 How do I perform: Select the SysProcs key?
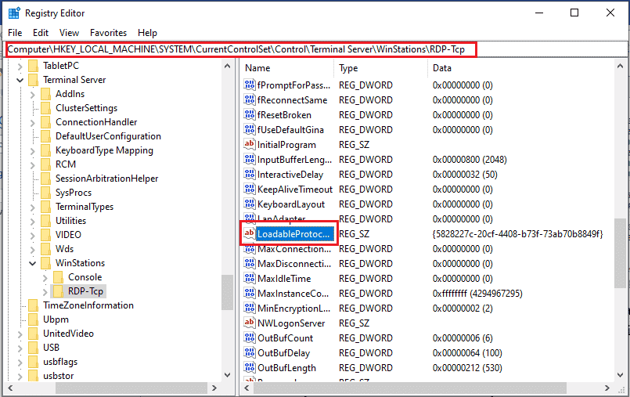pyautogui.click(x=74, y=192)
